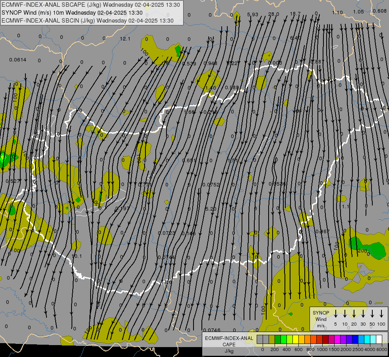Image resolution: width=389 pixels, height=357 pixels.
Task: Click the map value '5.93'
Action: pos(253,14)
